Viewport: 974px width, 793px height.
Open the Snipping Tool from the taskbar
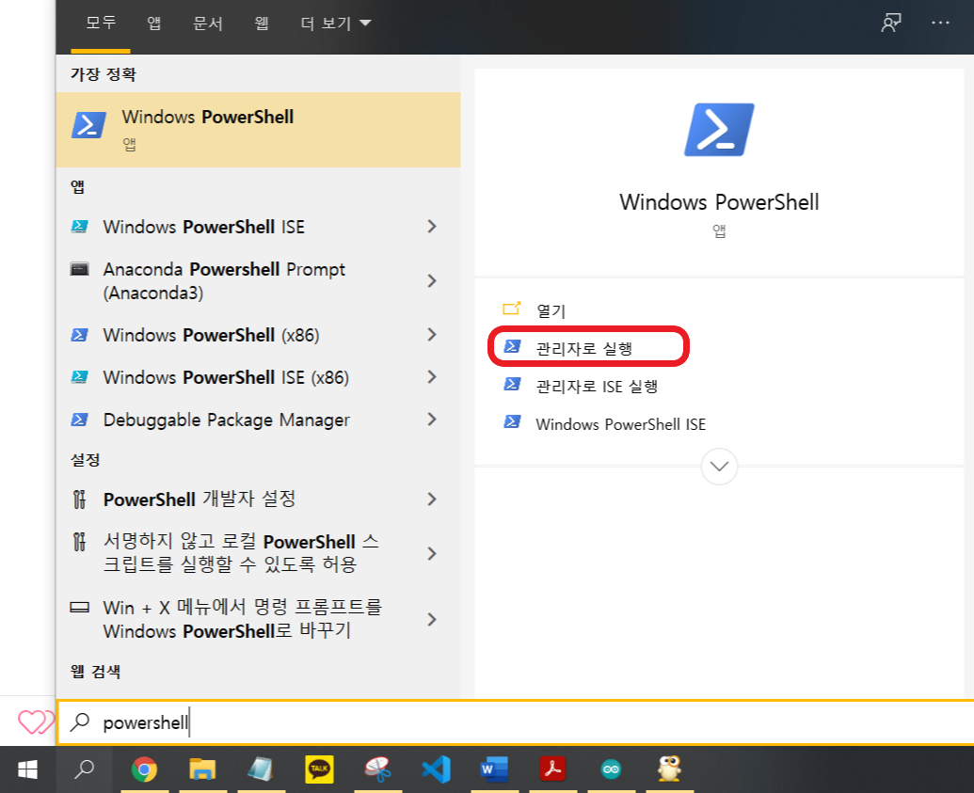click(x=377, y=769)
